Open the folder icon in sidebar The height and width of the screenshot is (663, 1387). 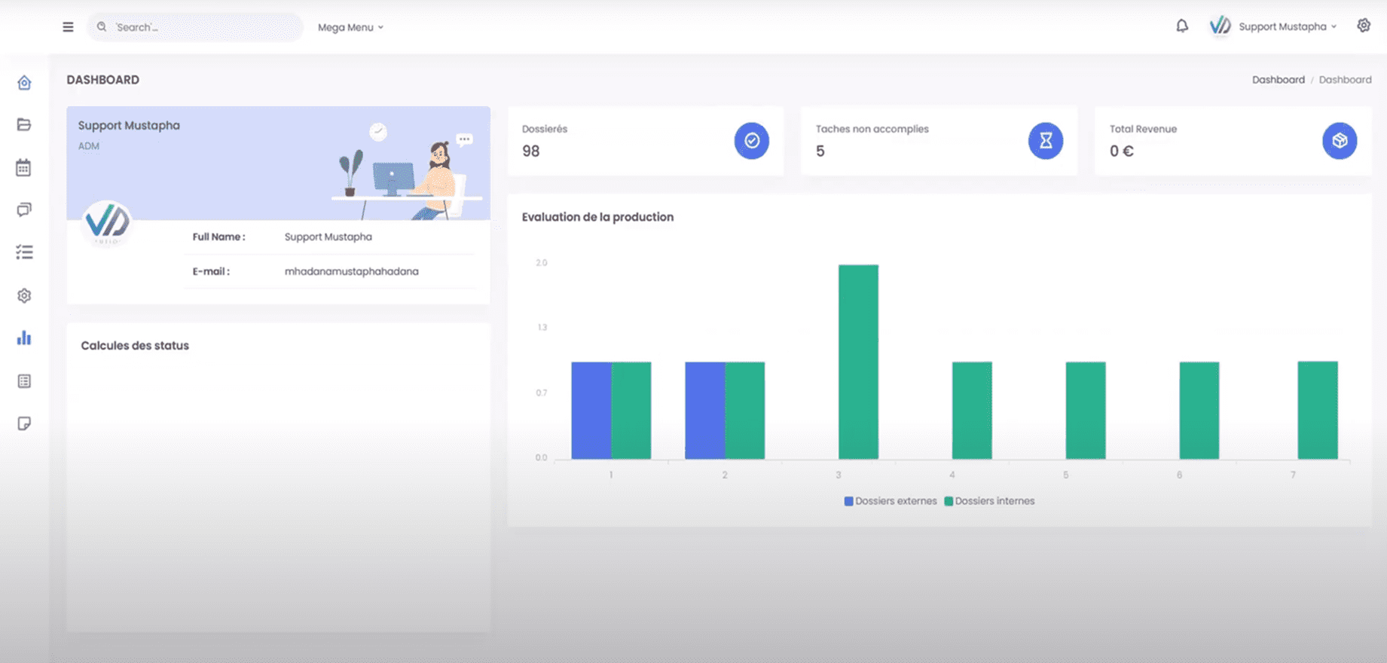click(x=24, y=125)
